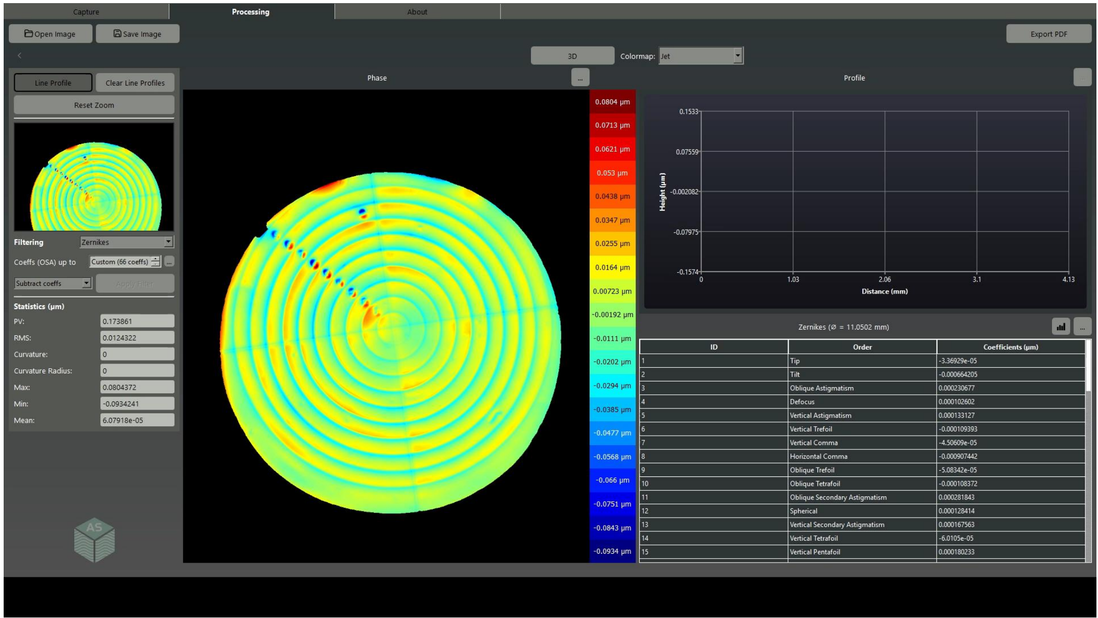This screenshot has height=618, width=1098.
Task: Switch to the About tab
Action: 417,11
